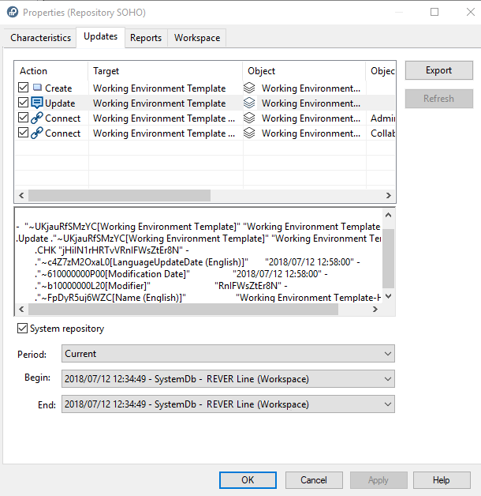This screenshot has width=481, height=496.
Task: Uncheck the Create action checkbox
Action: click(23, 88)
